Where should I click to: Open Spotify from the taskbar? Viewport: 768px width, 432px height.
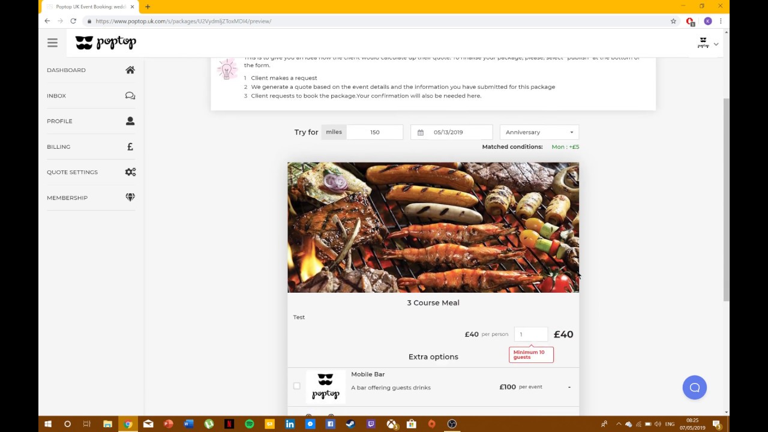coord(249,424)
